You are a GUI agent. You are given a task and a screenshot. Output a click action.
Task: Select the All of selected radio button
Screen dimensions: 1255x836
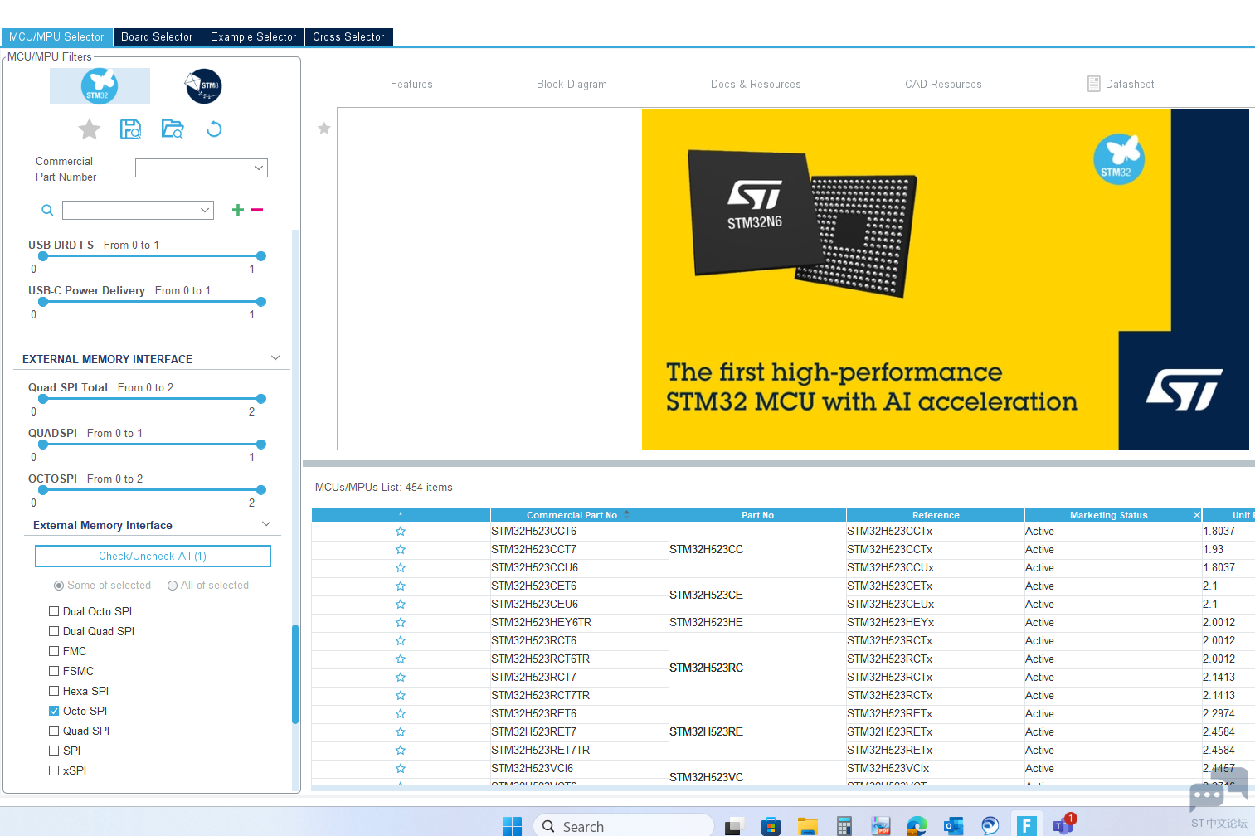(x=173, y=586)
